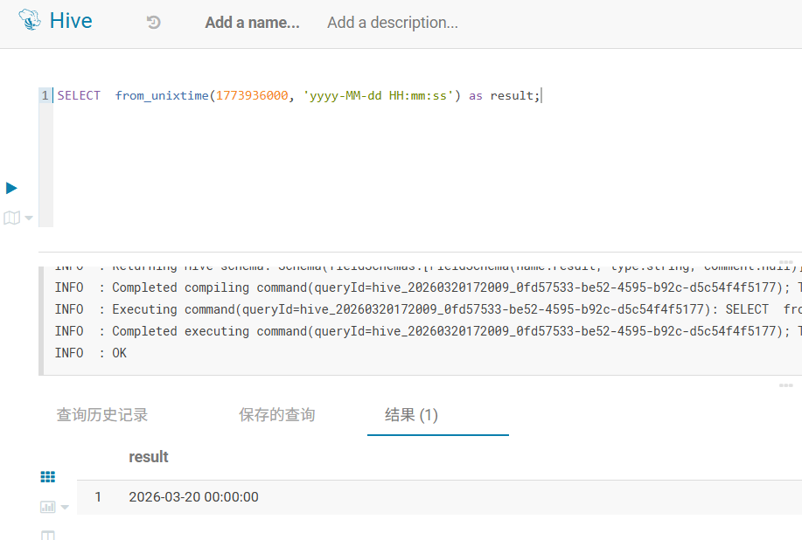Select the 结果 (1) tab
This screenshot has height=540, width=802.
pos(411,415)
